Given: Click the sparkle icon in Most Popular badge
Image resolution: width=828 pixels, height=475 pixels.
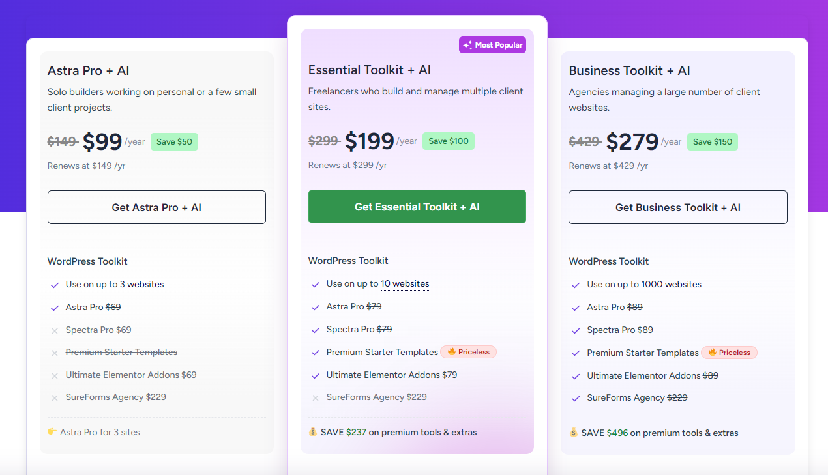Looking at the screenshot, I should pos(467,45).
